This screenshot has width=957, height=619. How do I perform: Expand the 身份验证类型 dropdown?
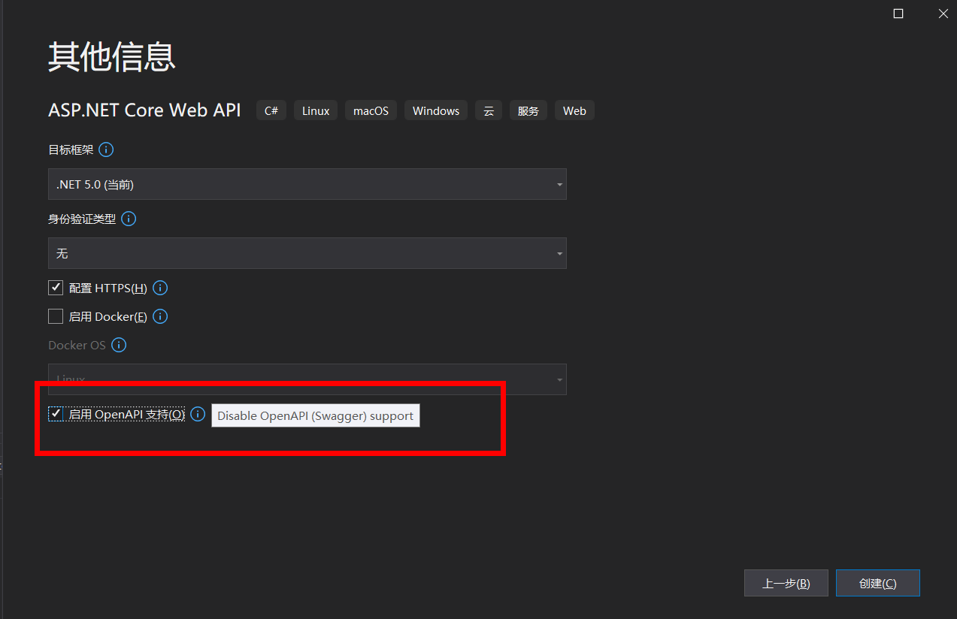[307, 253]
